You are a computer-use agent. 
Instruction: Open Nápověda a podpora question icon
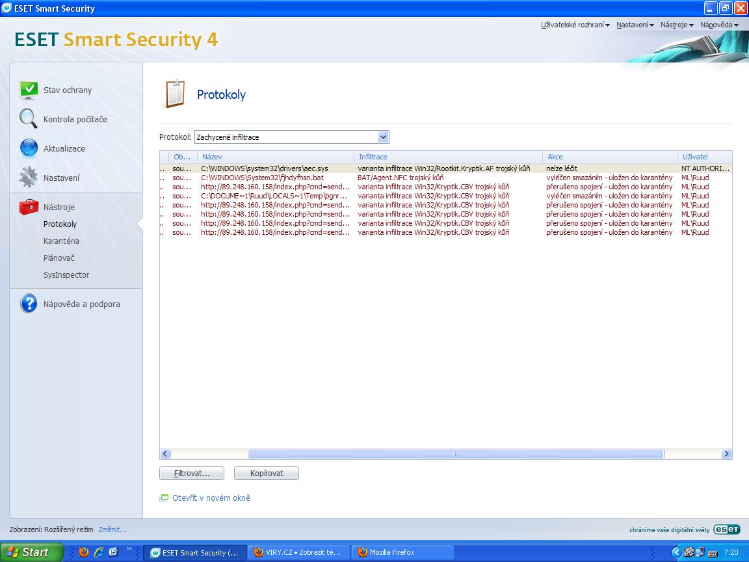(x=29, y=304)
